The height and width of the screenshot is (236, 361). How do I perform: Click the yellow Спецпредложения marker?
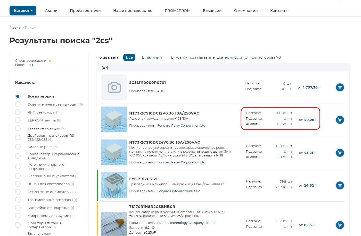(x=50, y=61)
